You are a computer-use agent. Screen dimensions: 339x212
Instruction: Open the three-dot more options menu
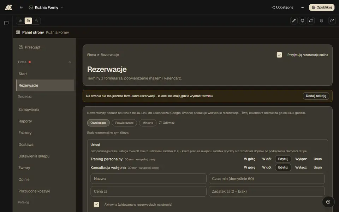point(302,7)
